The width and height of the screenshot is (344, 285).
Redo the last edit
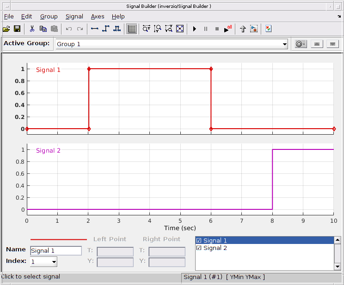click(x=80, y=29)
